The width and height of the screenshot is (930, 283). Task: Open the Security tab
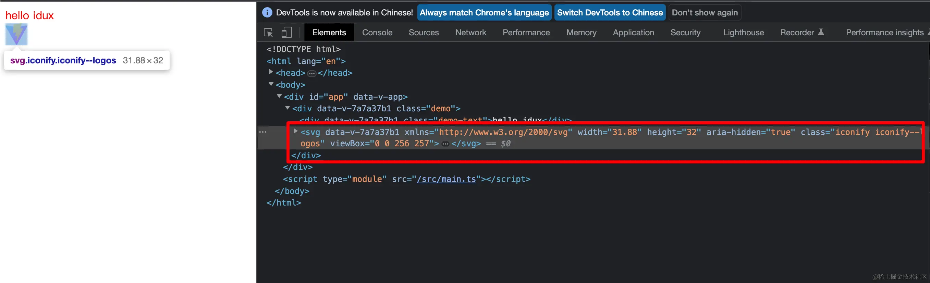(x=685, y=33)
